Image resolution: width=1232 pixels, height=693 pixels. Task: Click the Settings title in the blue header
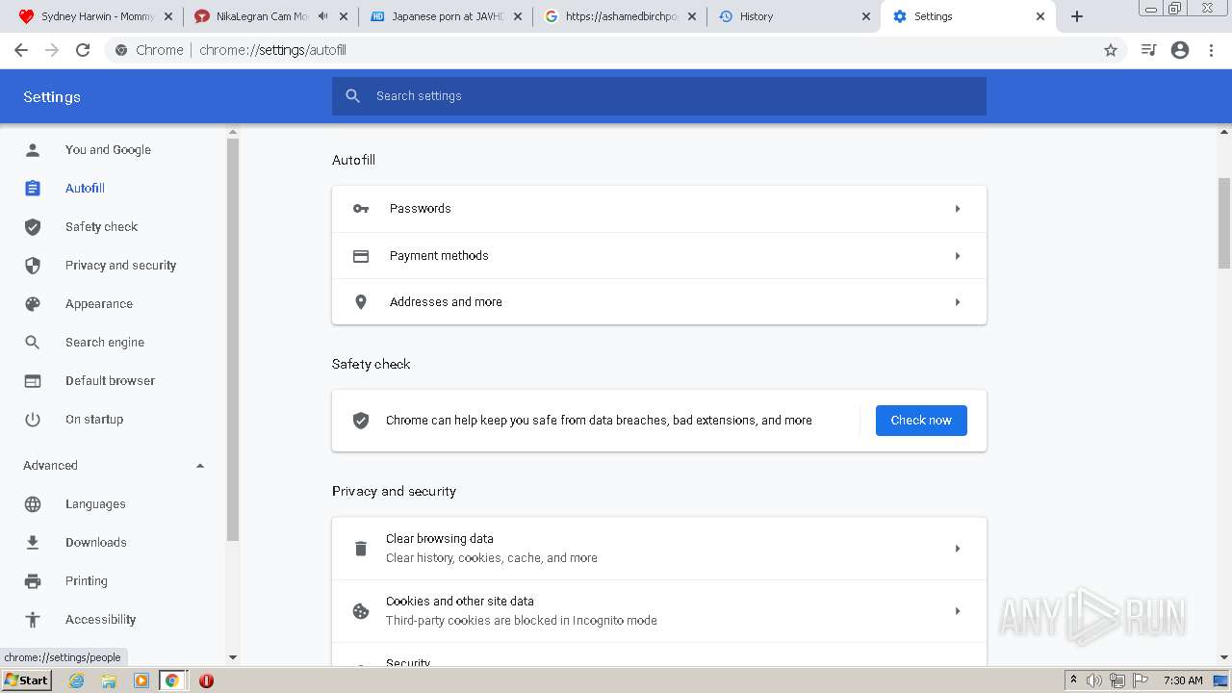point(52,97)
